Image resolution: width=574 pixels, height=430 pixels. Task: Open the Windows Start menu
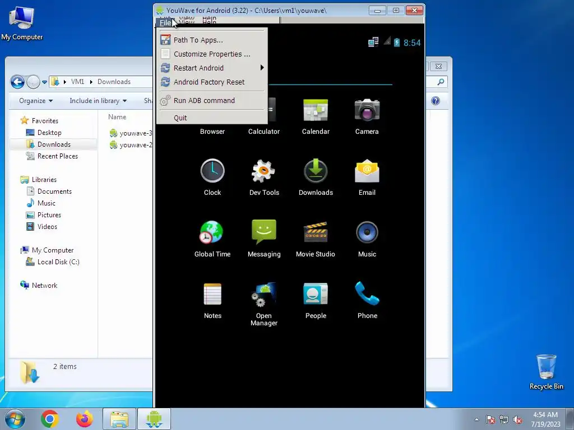click(x=15, y=419)
